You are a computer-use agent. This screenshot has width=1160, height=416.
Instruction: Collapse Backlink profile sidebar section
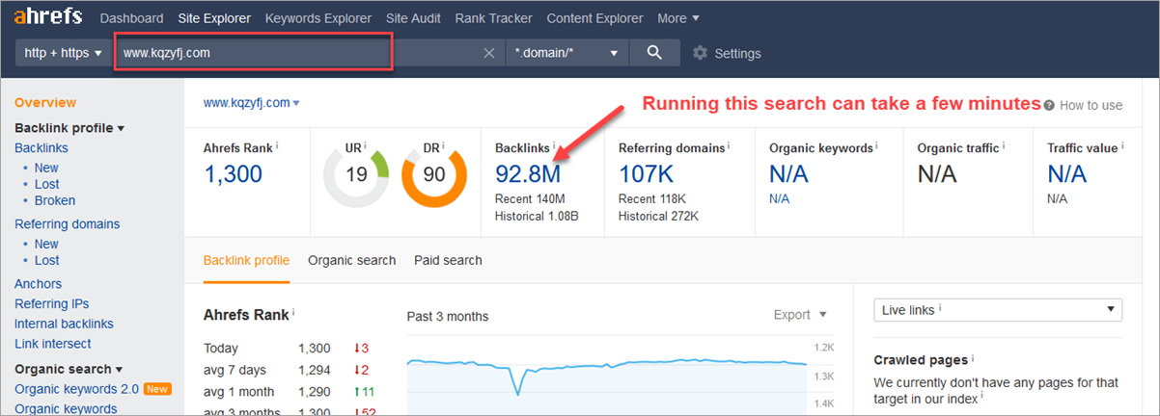[69, 128]
